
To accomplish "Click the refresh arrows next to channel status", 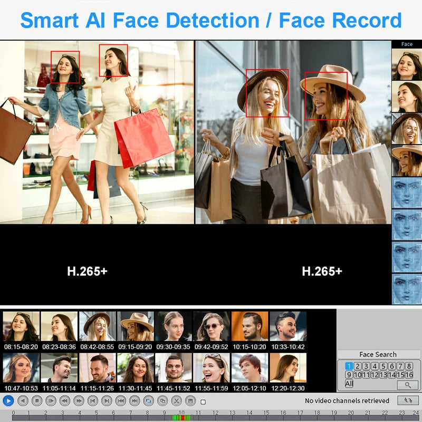I will pyautogui.click(x=408, y=401).
